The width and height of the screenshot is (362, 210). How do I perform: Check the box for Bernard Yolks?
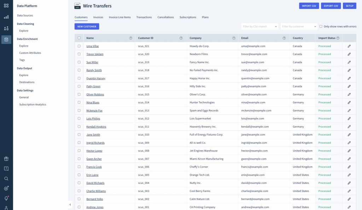click(79, 199)
